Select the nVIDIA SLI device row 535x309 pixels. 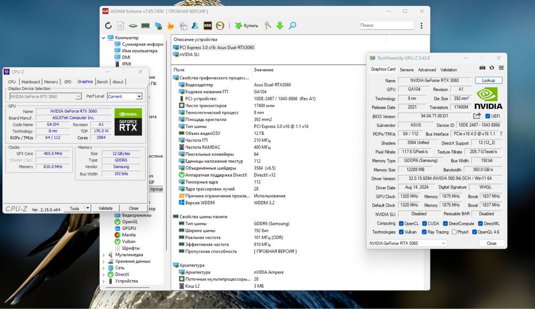186,54
